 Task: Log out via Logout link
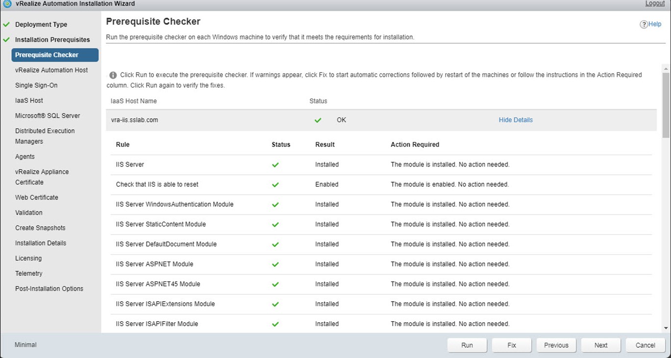[x=655, y=3]
